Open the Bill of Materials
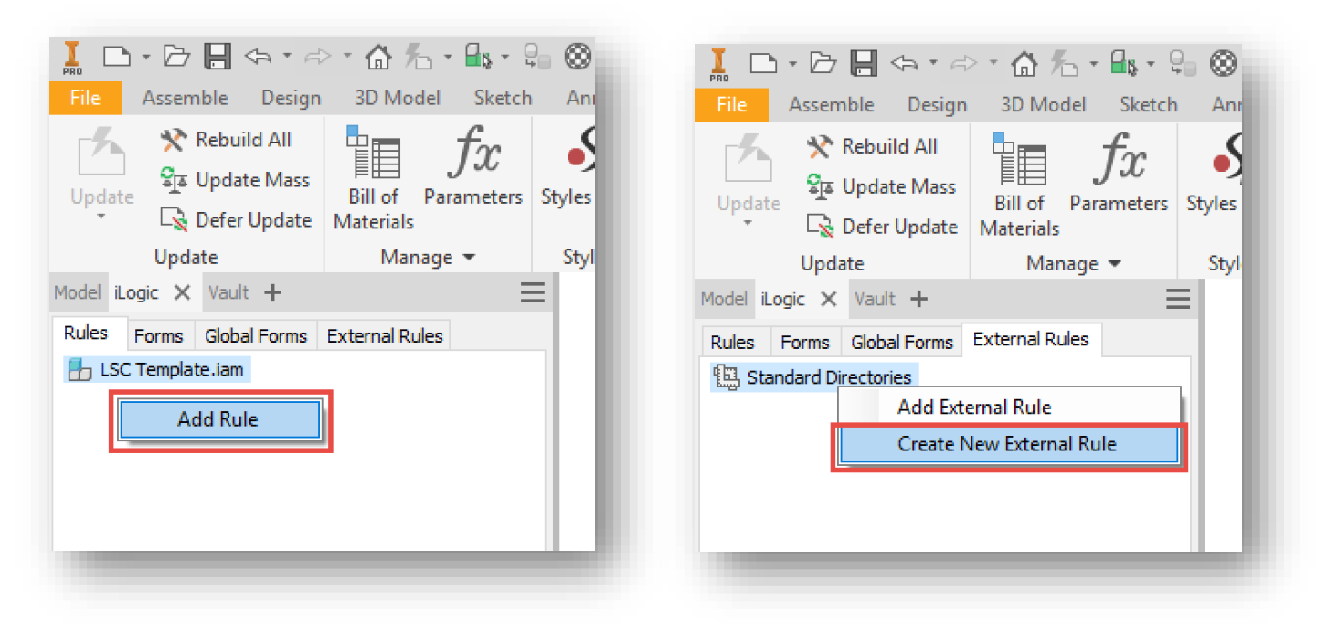 372,174
